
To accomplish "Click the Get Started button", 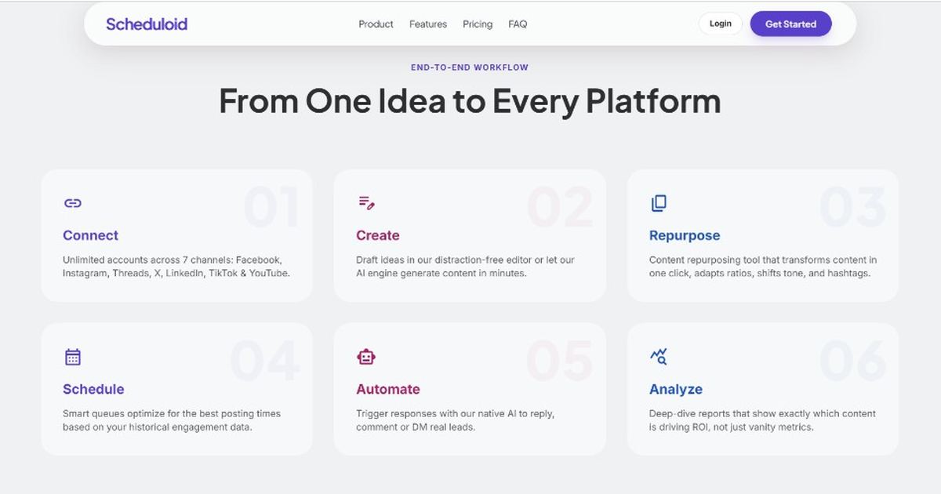I will click(x=790, y=24).
